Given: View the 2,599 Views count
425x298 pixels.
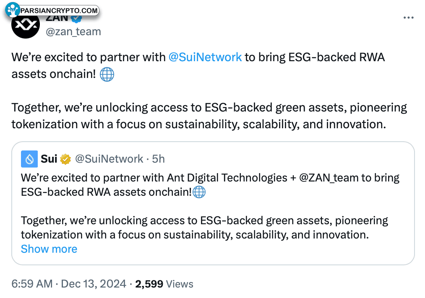Looking at the screenshot, I should coord(164,284).
